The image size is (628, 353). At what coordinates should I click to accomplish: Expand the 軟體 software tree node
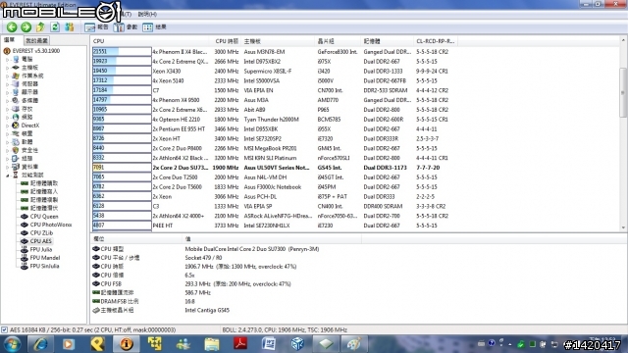coord(7,142)
